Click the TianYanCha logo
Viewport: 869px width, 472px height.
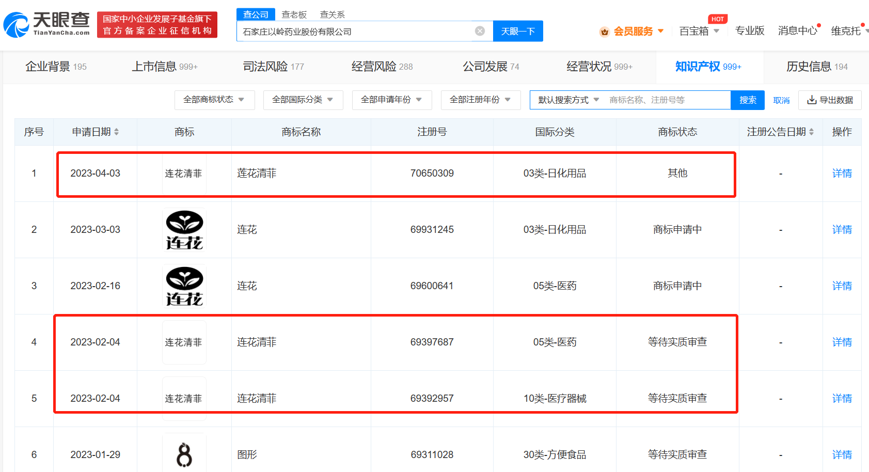[46, 25]
